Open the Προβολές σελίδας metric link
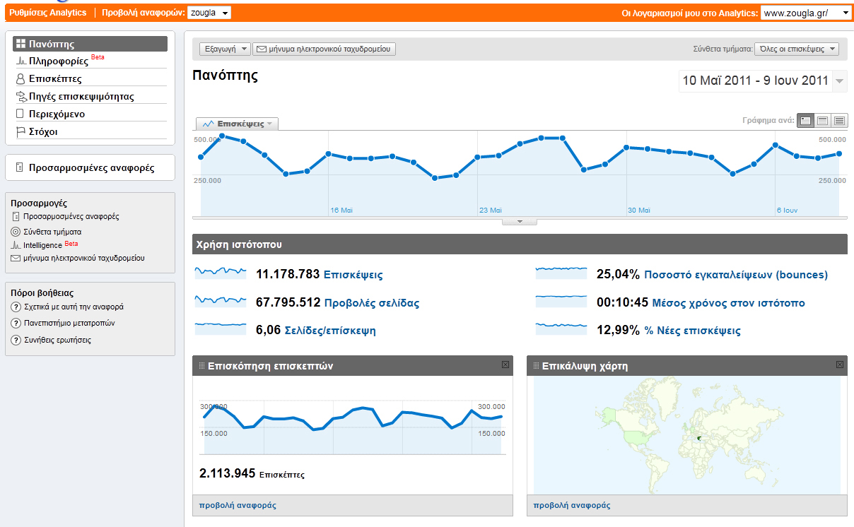The image size is (854, 527). (x=371, y=303)
